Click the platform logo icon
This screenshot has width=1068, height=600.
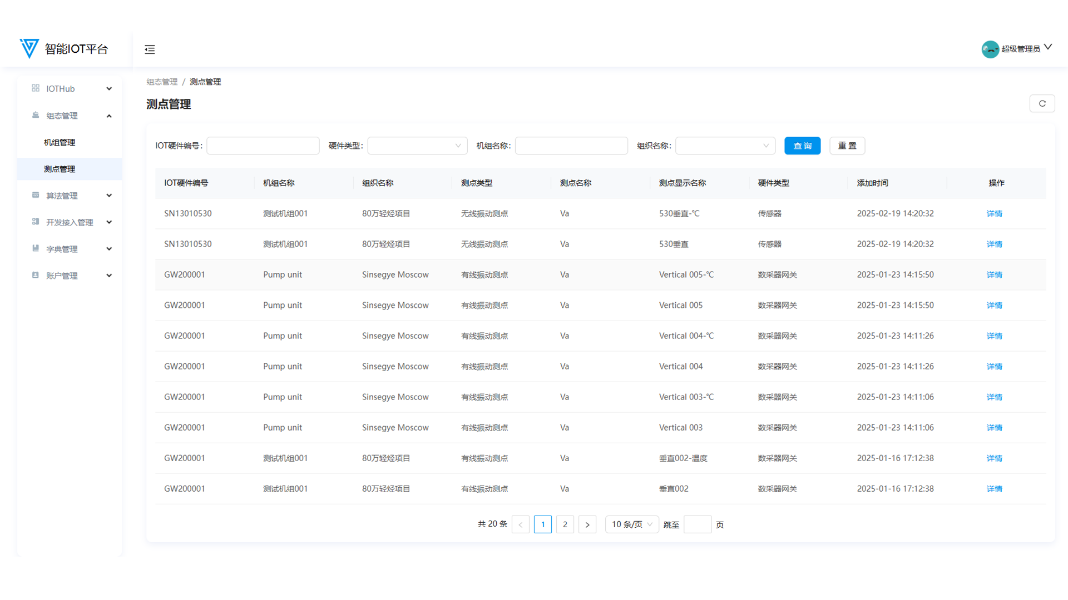29,48
